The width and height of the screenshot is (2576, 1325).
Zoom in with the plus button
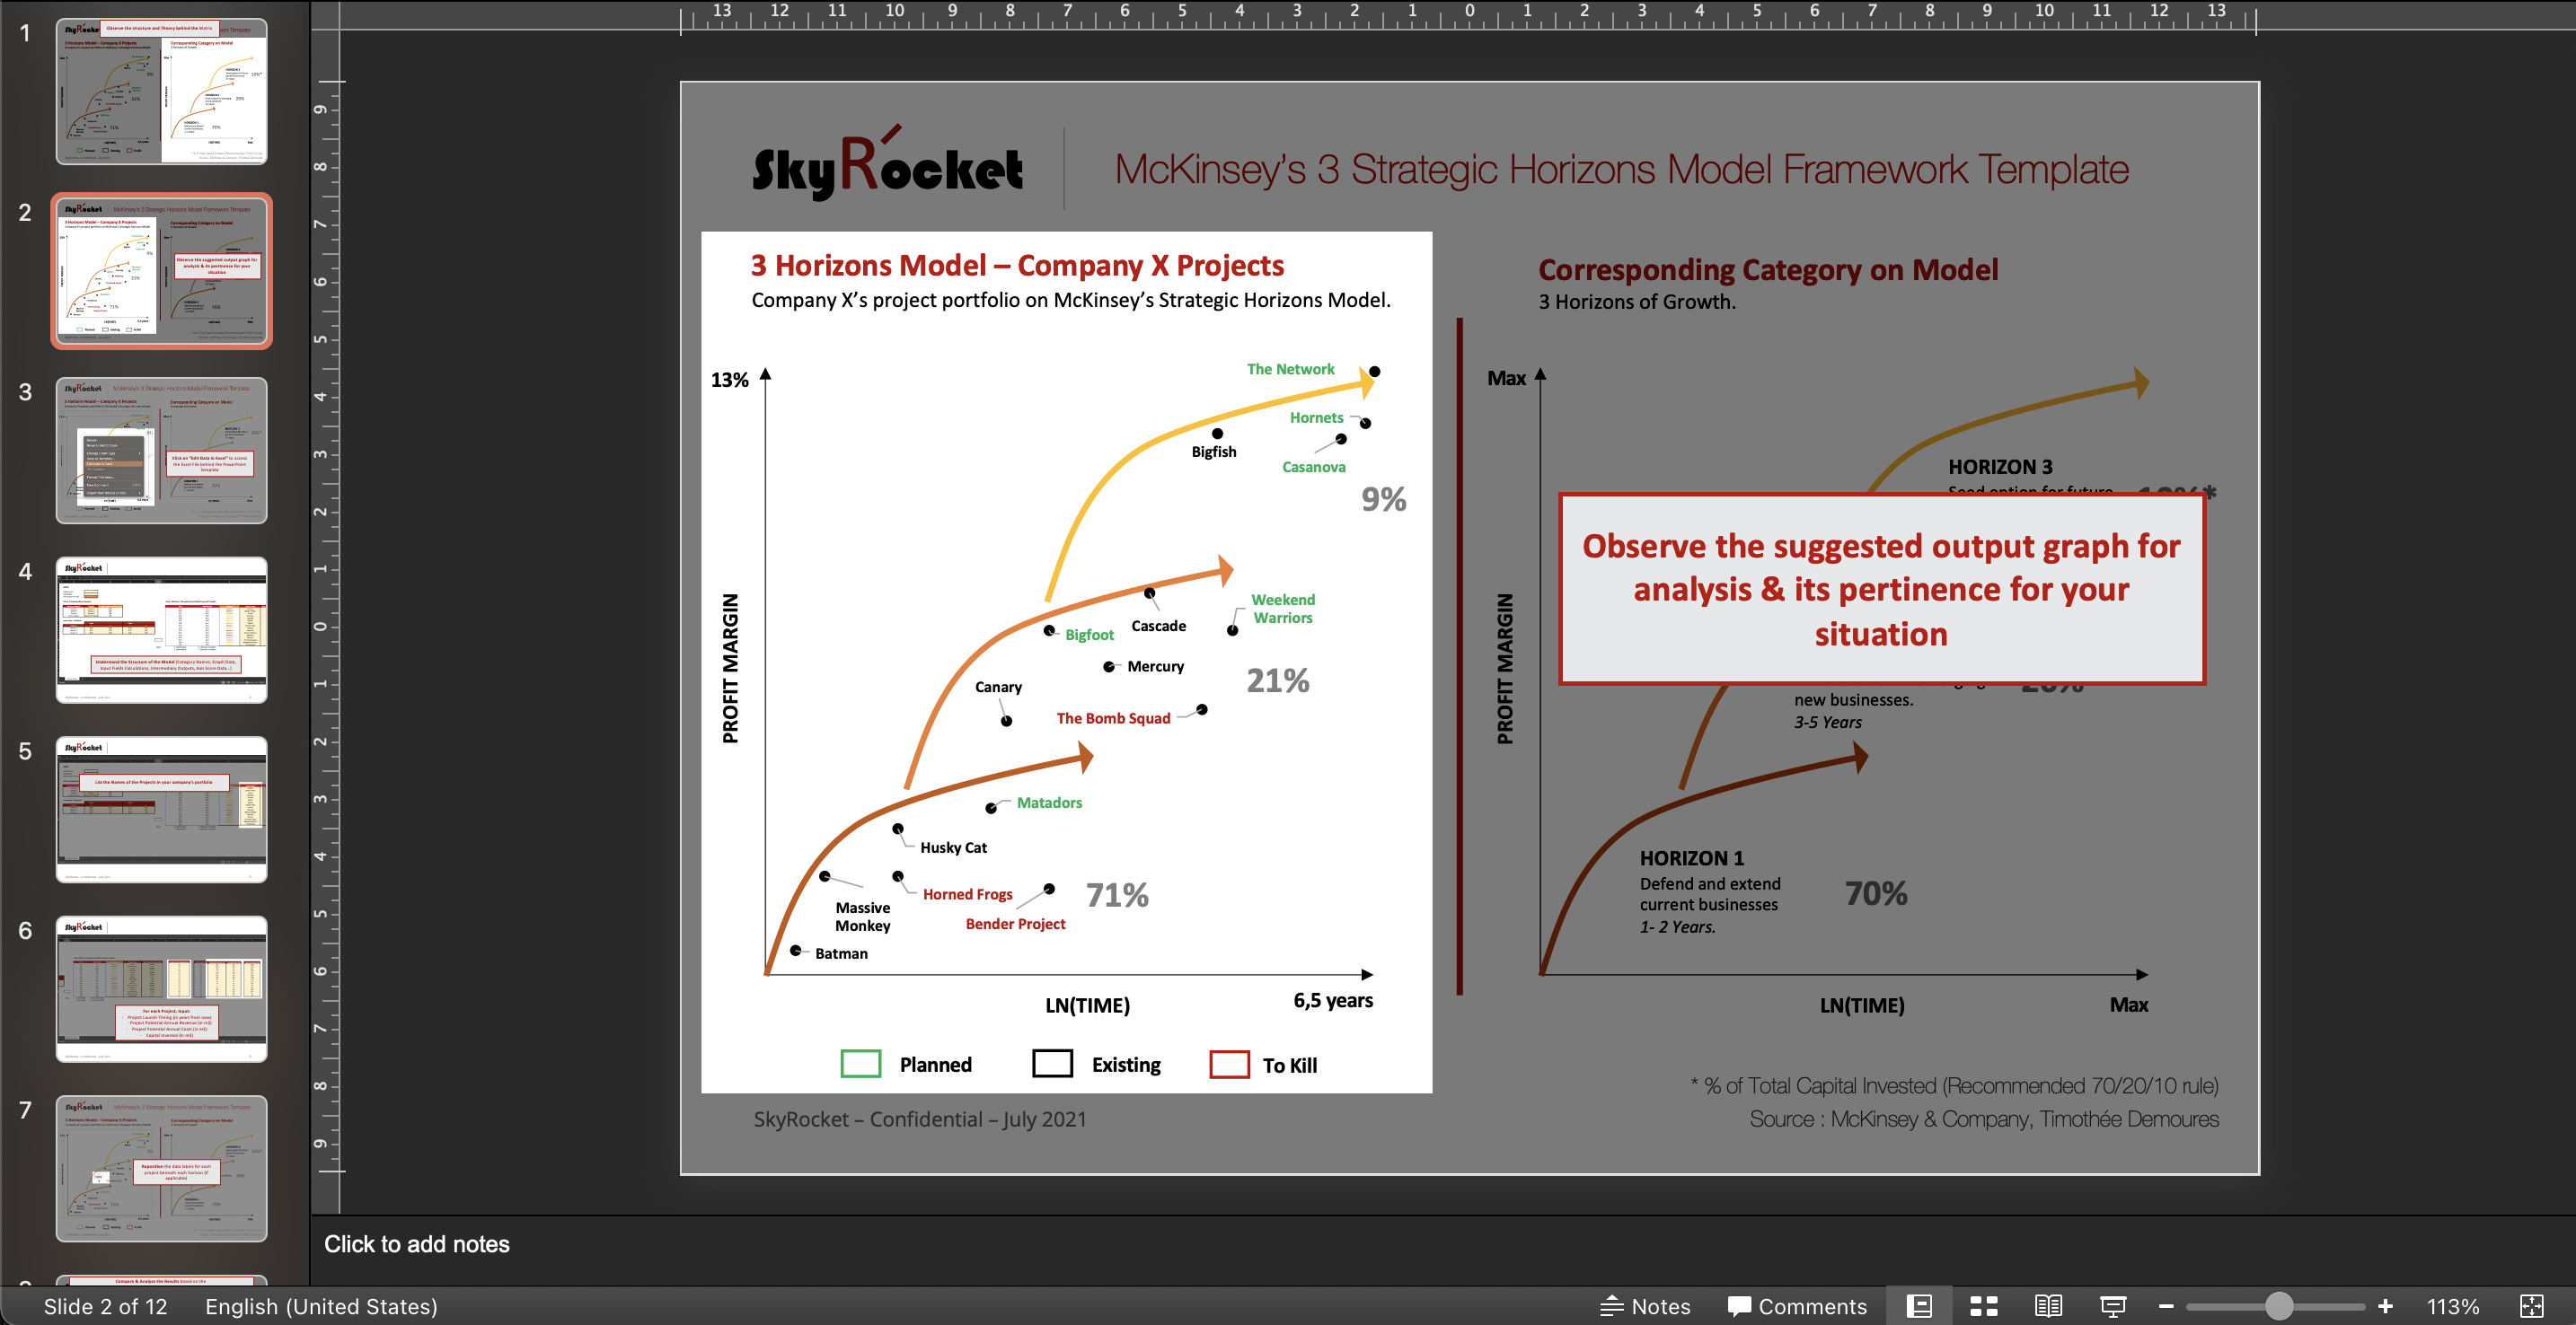click(2385, 1306)
